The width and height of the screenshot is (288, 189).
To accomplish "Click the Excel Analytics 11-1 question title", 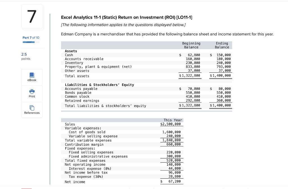I will click(127, 17).
